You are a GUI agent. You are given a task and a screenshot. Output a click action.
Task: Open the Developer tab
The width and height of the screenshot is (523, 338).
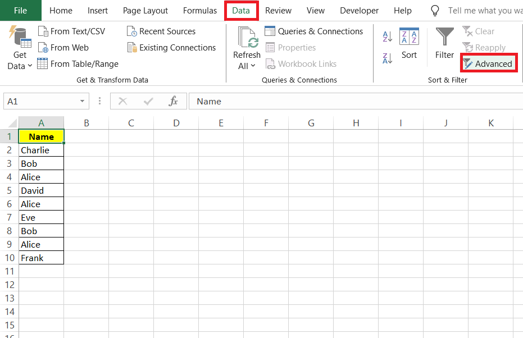click(359, 11)
